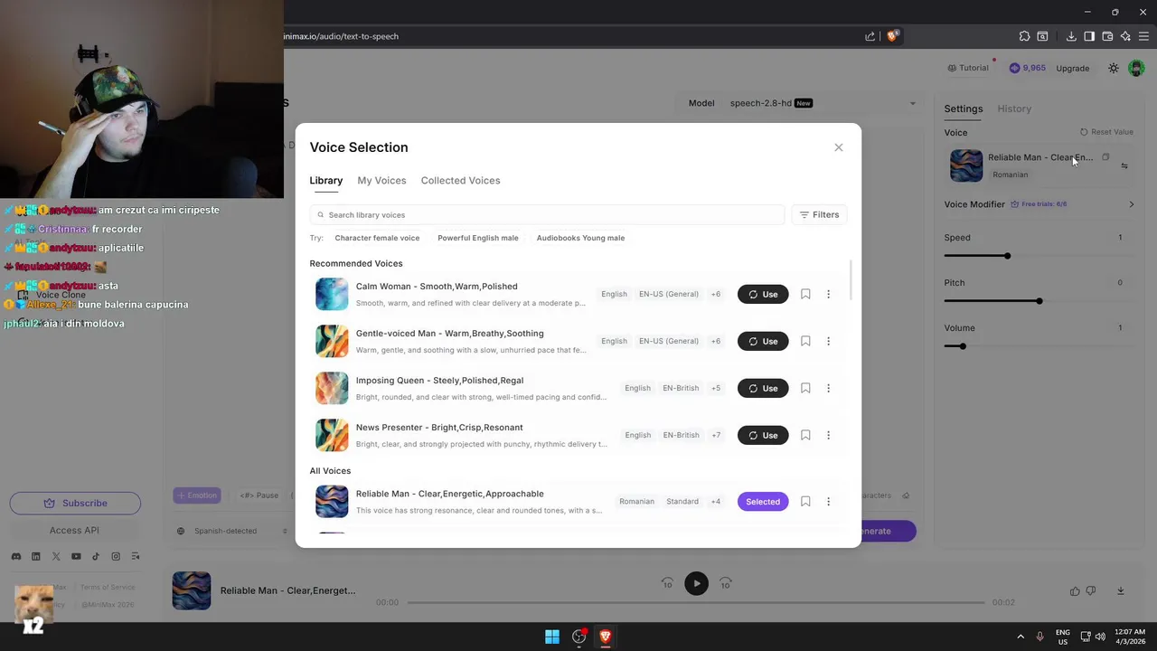Toggle the light/dark theme sun icon
The height and width of the screenshot is (651, 1157).
(1114, 68)
